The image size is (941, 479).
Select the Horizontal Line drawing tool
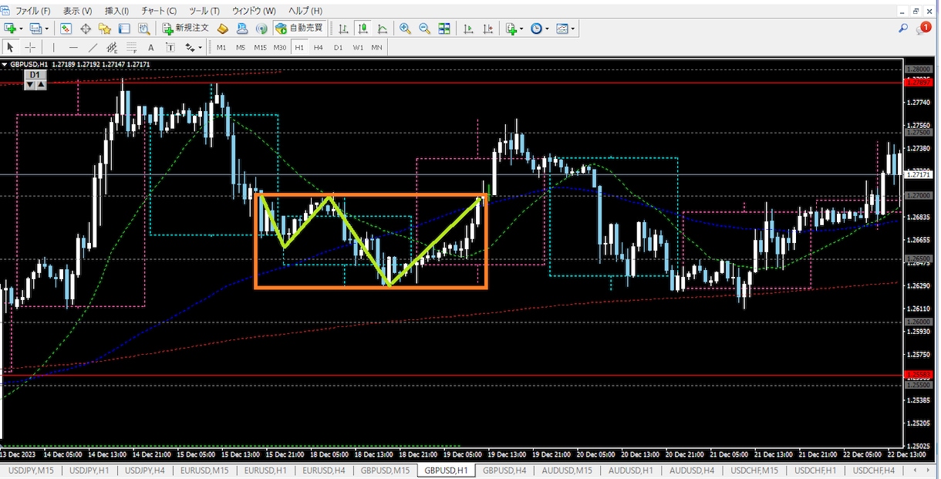coord(73,48)
